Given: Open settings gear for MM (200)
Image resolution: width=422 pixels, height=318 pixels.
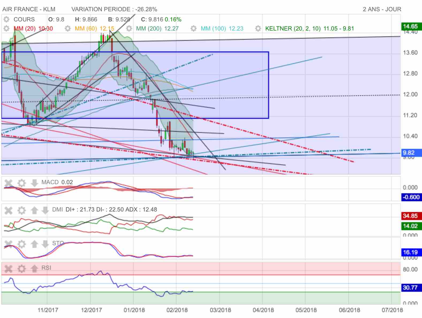Looking at the screenshot, I should [129, 28].
